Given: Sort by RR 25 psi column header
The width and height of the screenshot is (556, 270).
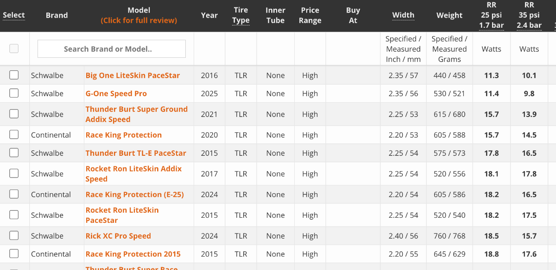Looking at the screenshot, I should coord(491,15).
